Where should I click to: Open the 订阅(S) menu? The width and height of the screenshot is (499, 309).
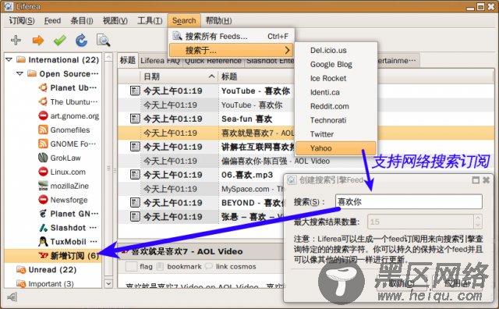pyautogui.click(x=22, y=21)
